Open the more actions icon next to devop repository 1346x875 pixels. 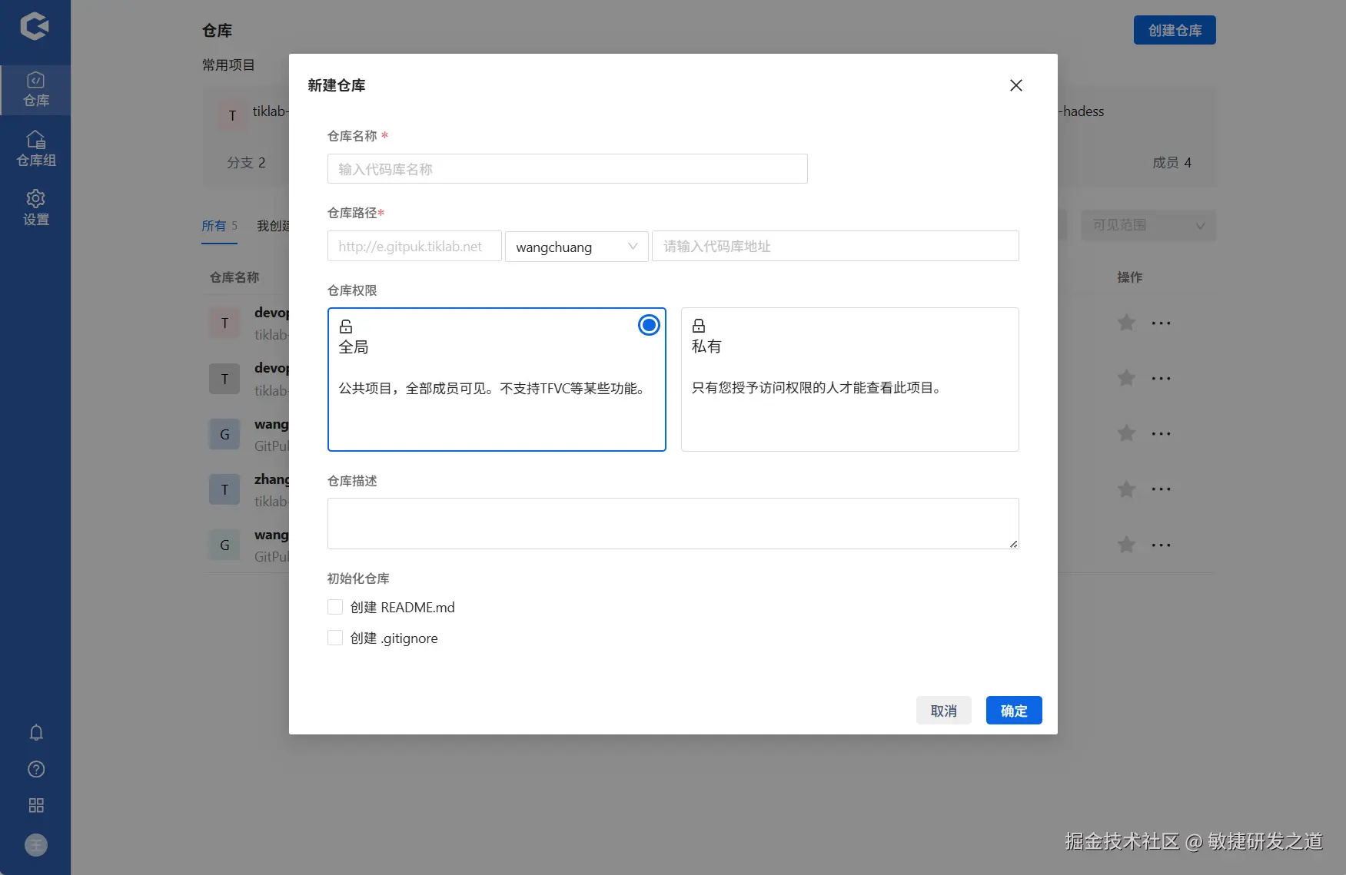coord(1162,323)
